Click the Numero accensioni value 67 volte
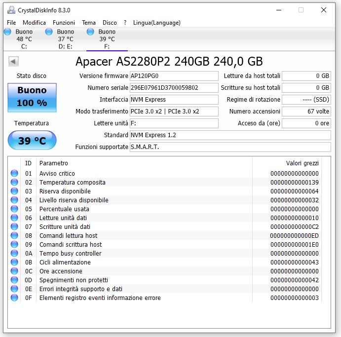 pos(306,112)
